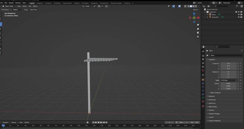This screenshot has height=129, width=244.
Task: Click the pan hand icon in the viewport
Action: (198, 29)
